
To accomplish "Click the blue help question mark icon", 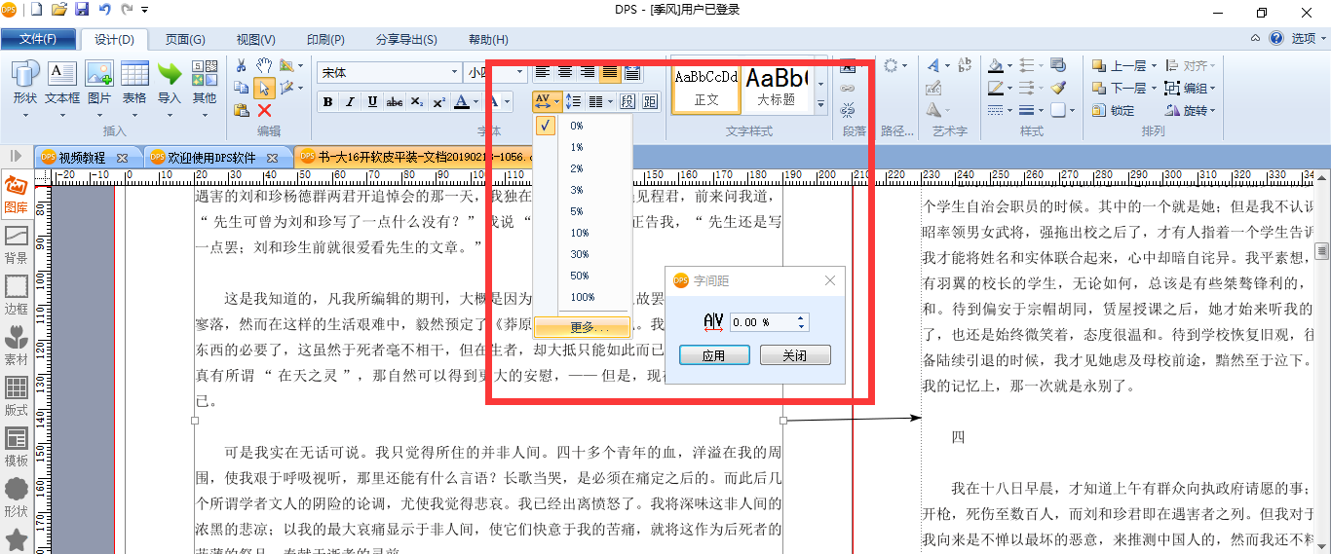I will click(1276, 39).
